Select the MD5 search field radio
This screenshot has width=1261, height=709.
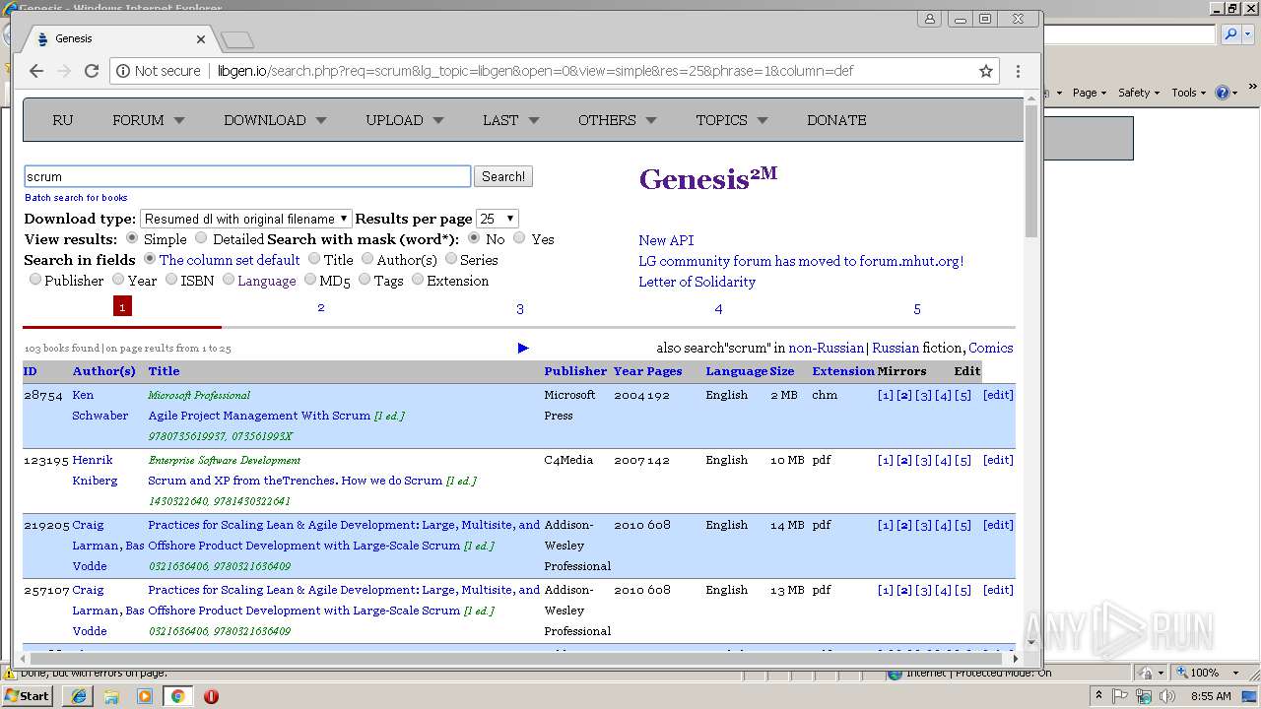click(x=310, y=280)
